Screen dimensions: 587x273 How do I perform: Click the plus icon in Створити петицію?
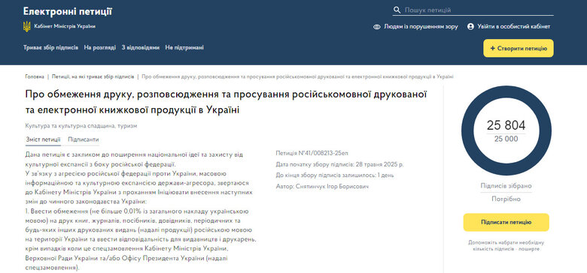tap(492, 49)
